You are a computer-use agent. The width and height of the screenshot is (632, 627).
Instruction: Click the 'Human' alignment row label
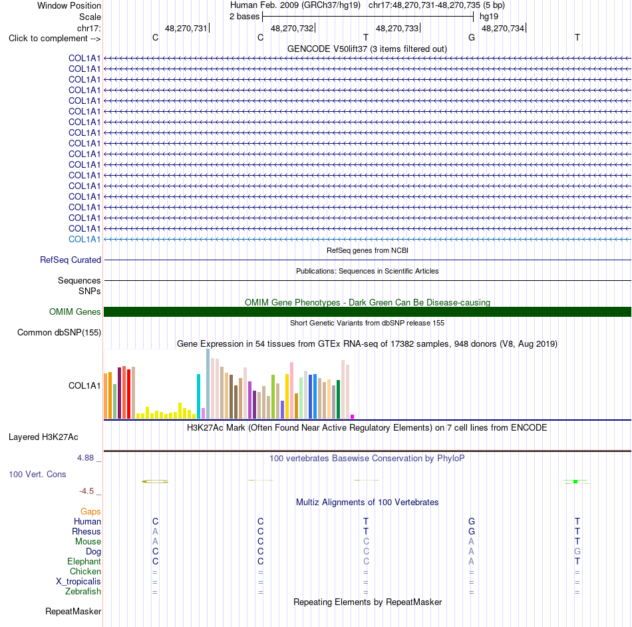point(87,522)
